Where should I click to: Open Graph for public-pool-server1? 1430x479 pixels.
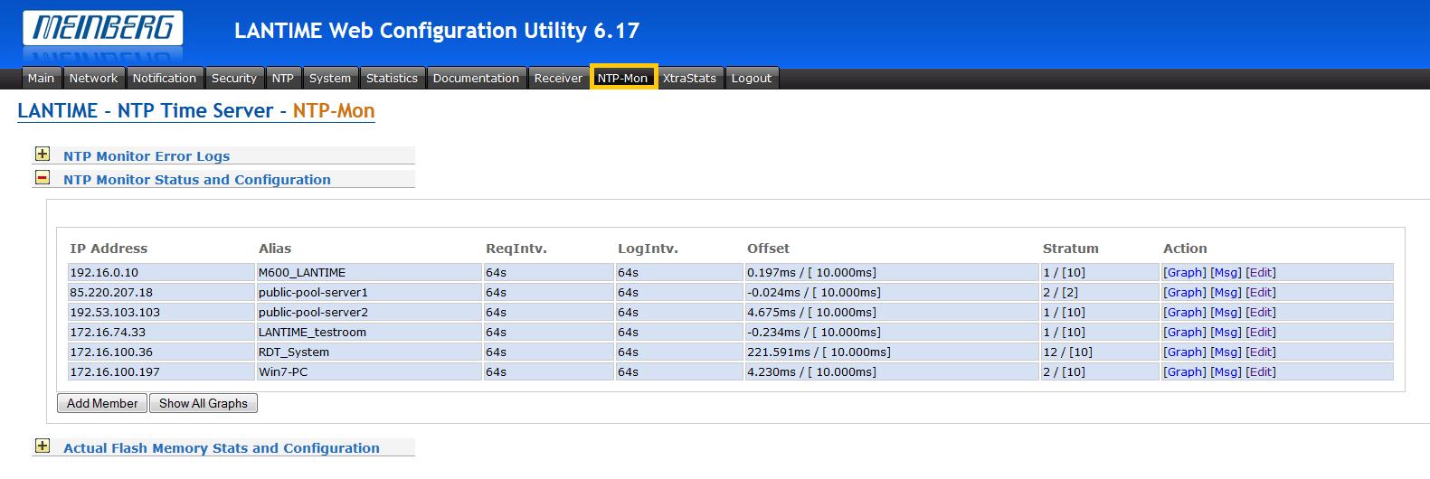(x=1185, y=292)
